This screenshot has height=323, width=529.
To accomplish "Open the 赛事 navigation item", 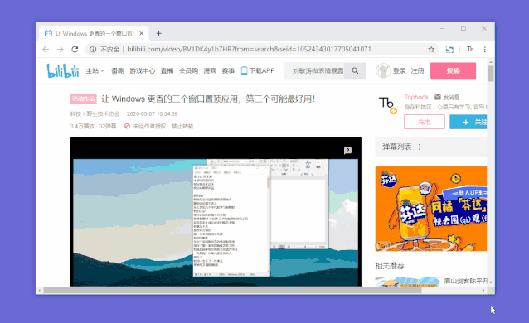I will (228, 70).
